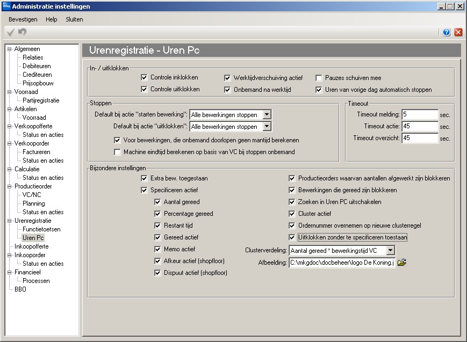Collapse the Artikelen tree node
This screenshot has width=467, height=342.
pyautogui.click(x=10, y=109)
